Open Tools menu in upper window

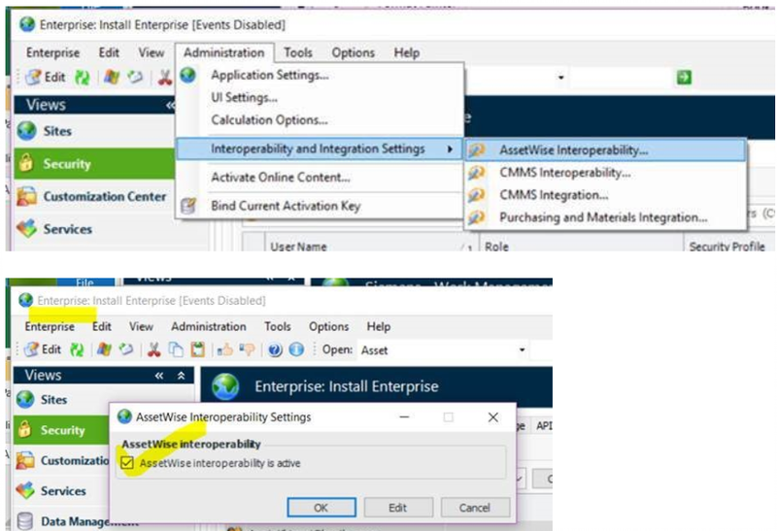[x=298, y=52]
